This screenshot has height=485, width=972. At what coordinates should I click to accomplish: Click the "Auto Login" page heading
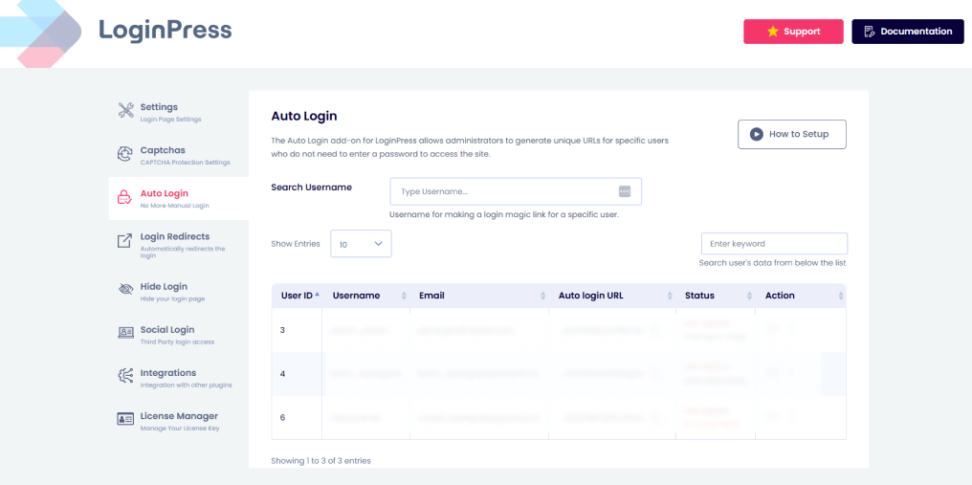[304, 116]
